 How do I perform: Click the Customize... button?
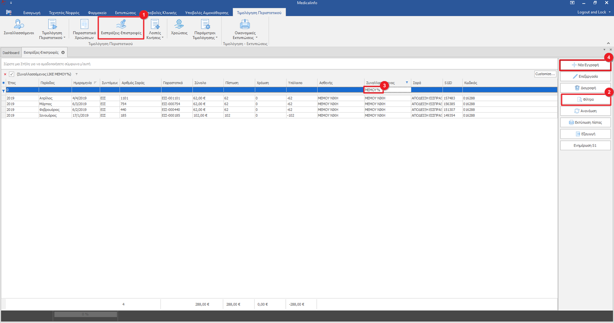(x=545, y=74)
